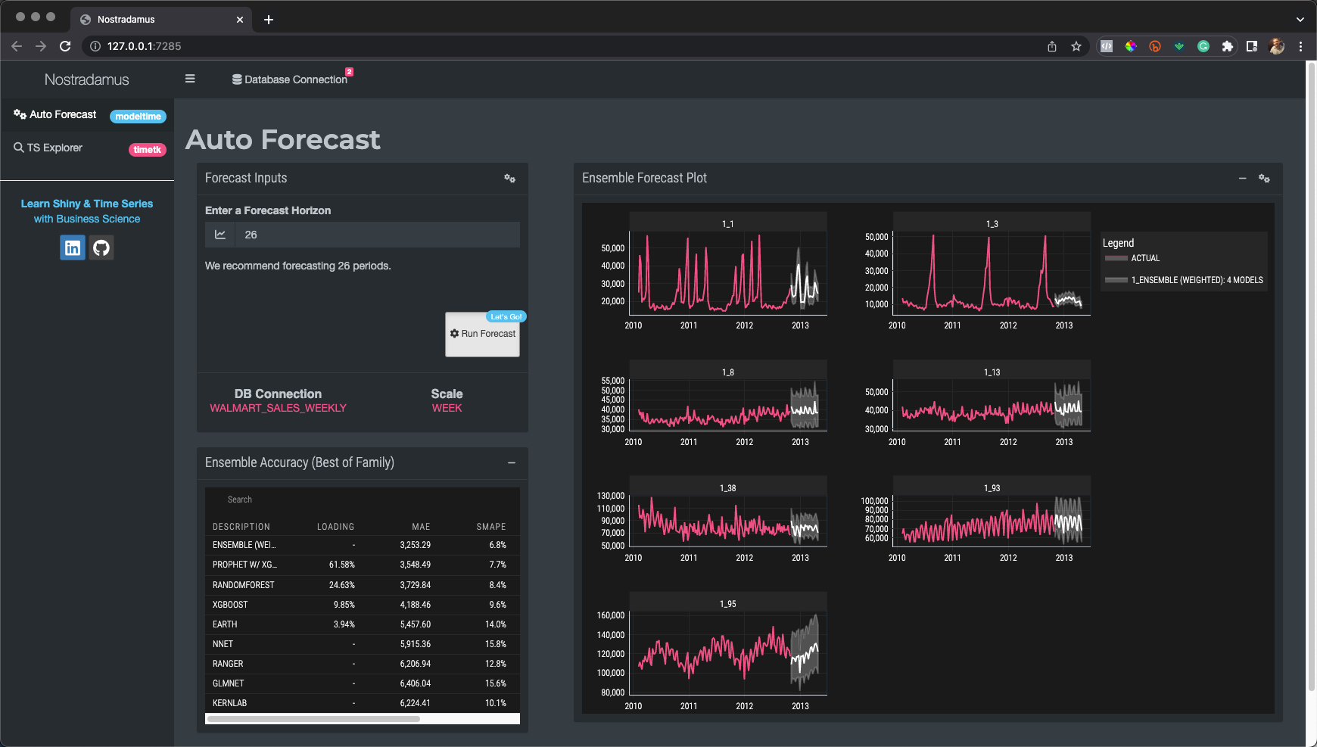Collapse the Ensemble Forecast Plot panel

(1242, 179)
